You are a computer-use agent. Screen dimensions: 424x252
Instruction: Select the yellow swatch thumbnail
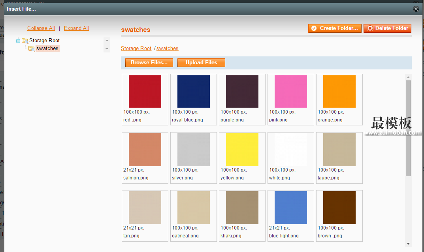(242, 149)
